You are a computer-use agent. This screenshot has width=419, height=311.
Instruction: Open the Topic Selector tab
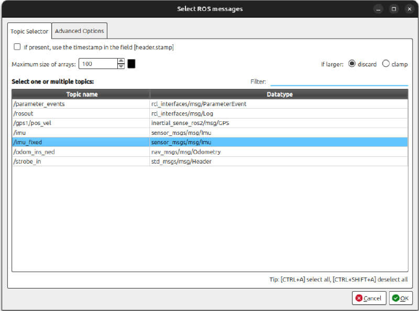tap(29, 31)
